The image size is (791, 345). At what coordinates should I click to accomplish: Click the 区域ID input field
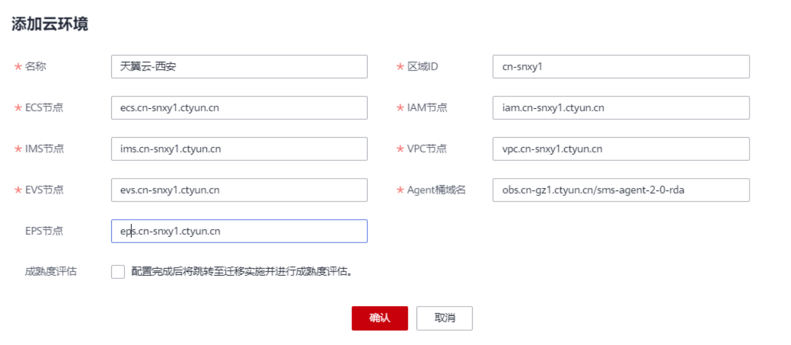click(621, 67)
